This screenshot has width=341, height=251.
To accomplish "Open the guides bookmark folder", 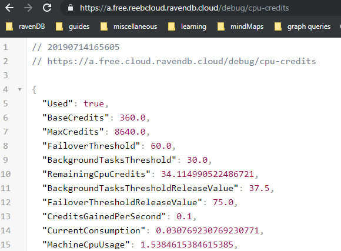I will pos(73,26).
